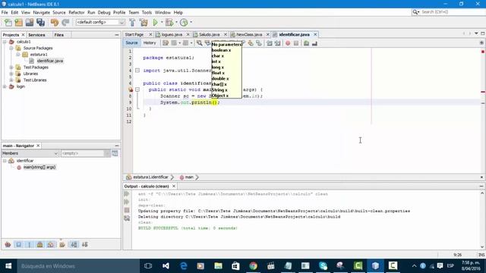Open the Start Page tab

tap(134, 34)
